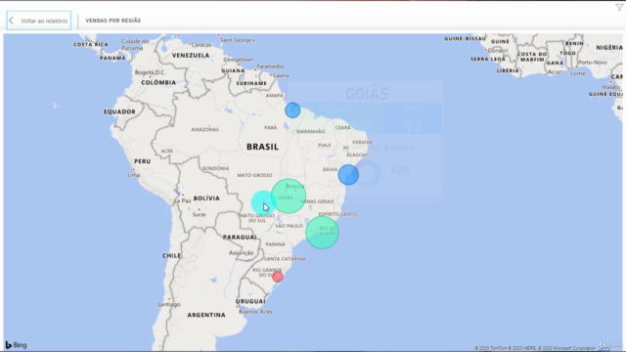Select the red bubble at Rio Grande do Sul
Image resolution: width=626 pixels, height=352 pixels.
(x=278, y=277)
